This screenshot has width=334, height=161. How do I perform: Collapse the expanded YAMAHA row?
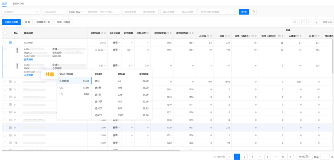coord(10,43)
